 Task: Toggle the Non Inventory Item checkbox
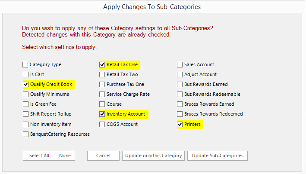click(25, 125)
